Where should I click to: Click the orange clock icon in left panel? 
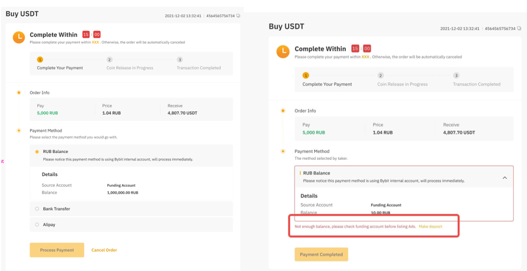coord(19,37)
